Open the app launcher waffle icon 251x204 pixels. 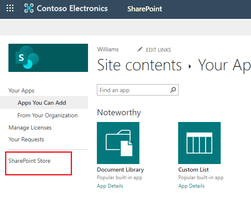tap(10, 8)
